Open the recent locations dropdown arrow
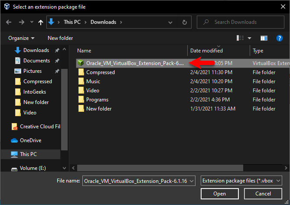 pos(32,22)
